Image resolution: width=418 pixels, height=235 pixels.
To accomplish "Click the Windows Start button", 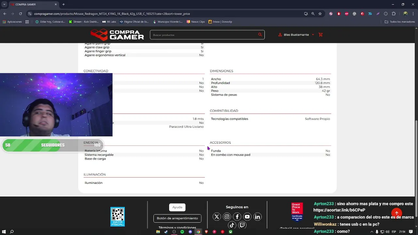I will click(x=4, y=232).
